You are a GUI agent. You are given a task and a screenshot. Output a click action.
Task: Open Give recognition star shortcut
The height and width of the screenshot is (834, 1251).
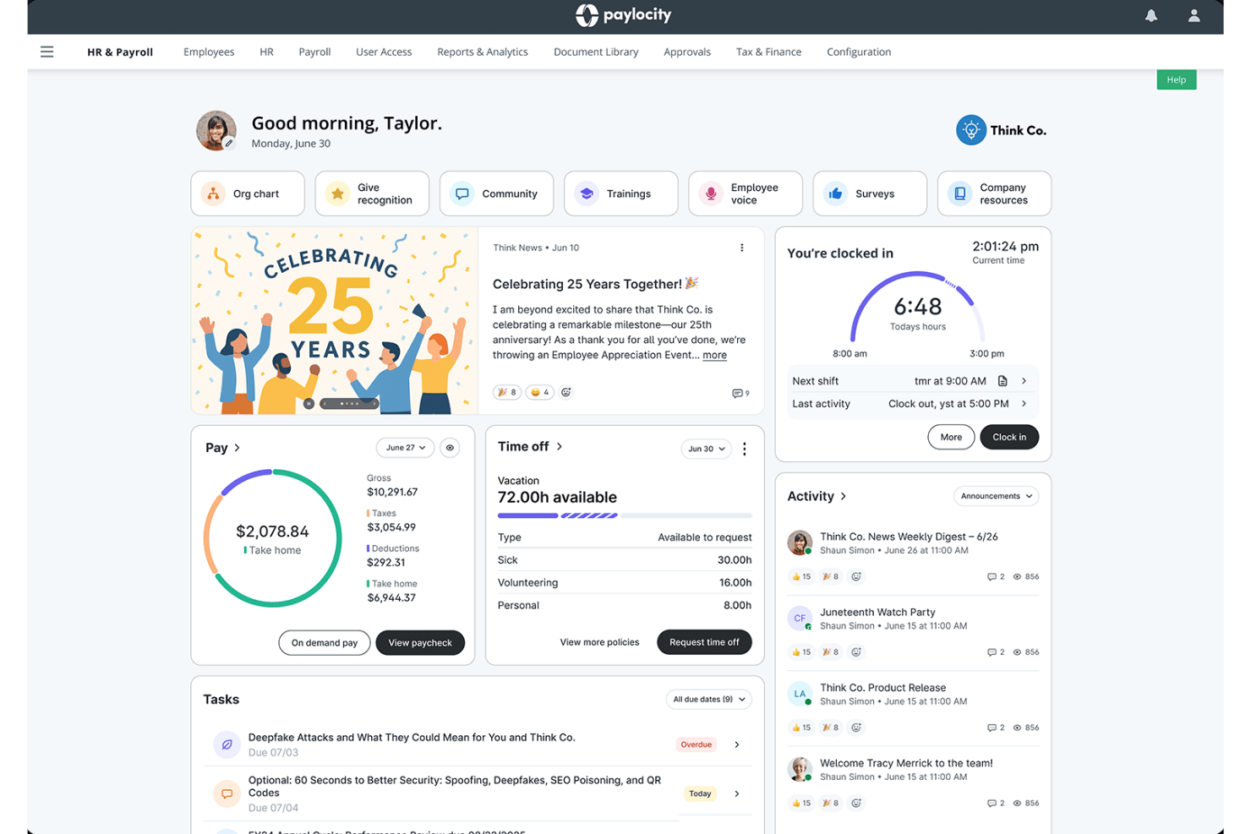372,194
